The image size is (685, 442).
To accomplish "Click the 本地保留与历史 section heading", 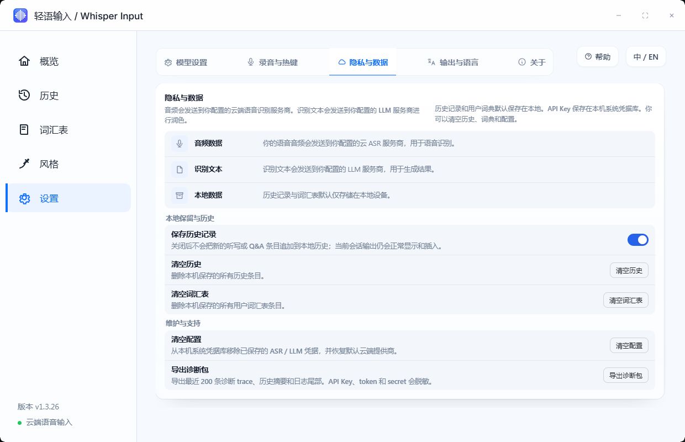I will click(190, 218).
